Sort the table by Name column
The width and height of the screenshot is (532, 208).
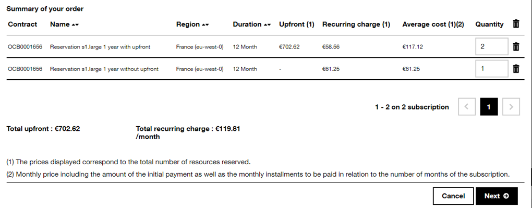[x=65, y=25]
